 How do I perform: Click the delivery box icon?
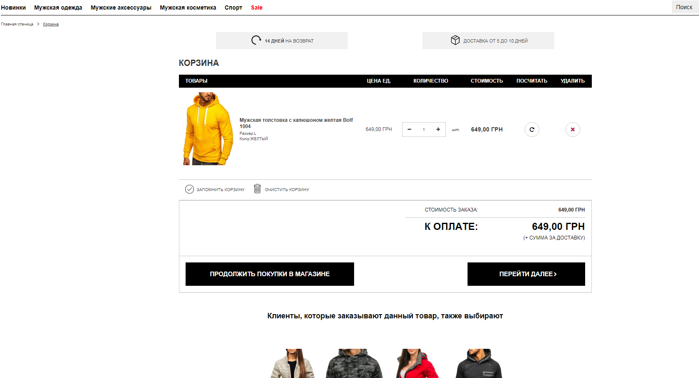point(455,40)
